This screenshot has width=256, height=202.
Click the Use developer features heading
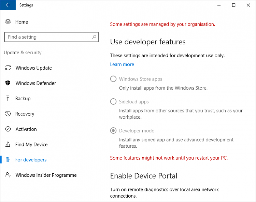(148, 42)
